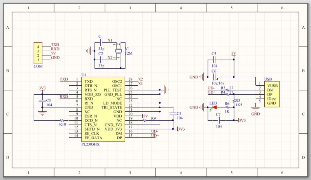Click the UD+ net label

coord(155,136)
